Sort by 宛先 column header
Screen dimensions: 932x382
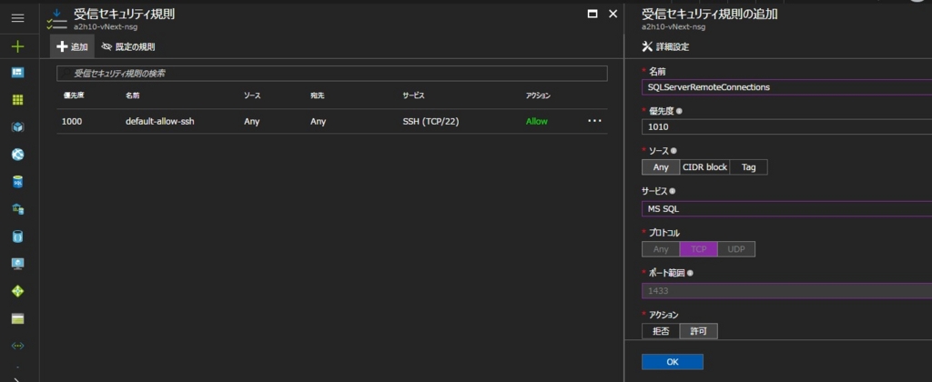pos(318,95)
